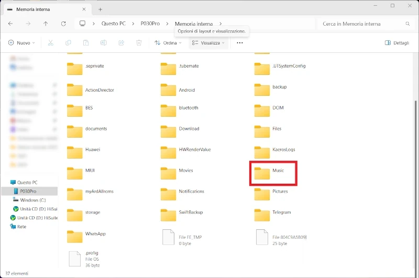Open the storage folder

pos(84,215)
